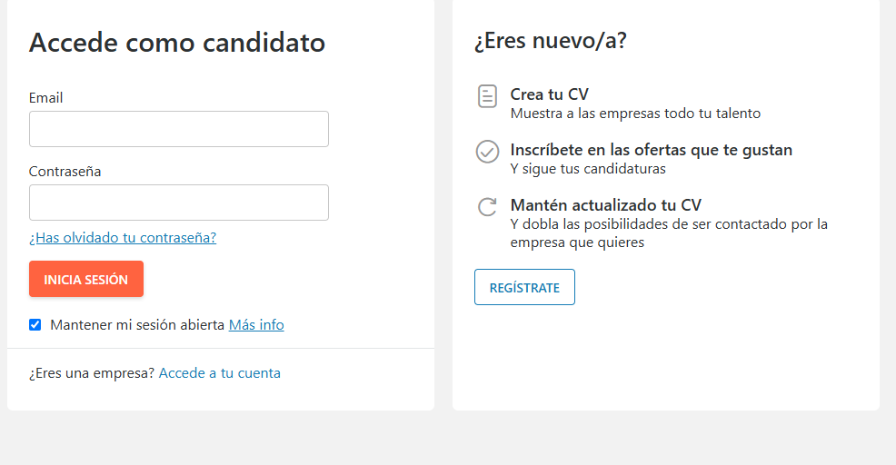Screen dimensions: 896x465
Task: Click the Contraseña field label
Action: pos(65,172)
